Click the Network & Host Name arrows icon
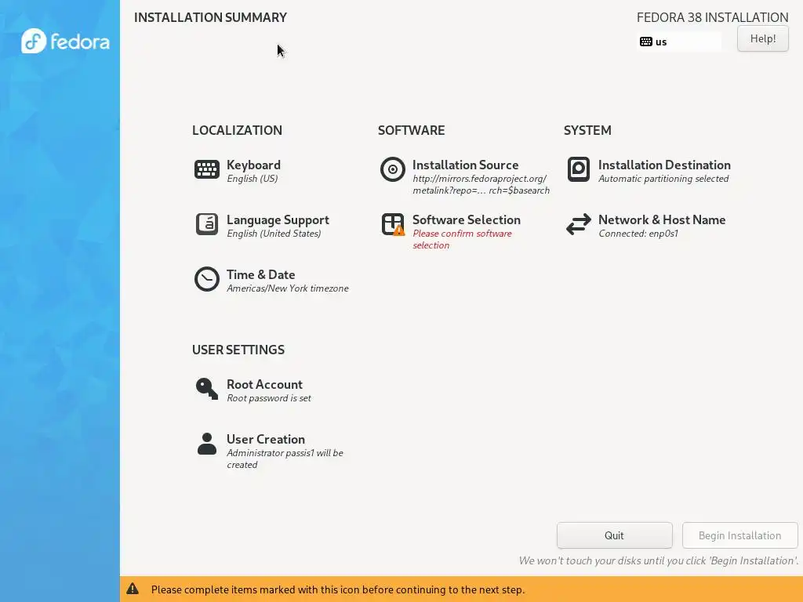The height and width of the screenshot is (602, 803). click(x=579, y=224)
